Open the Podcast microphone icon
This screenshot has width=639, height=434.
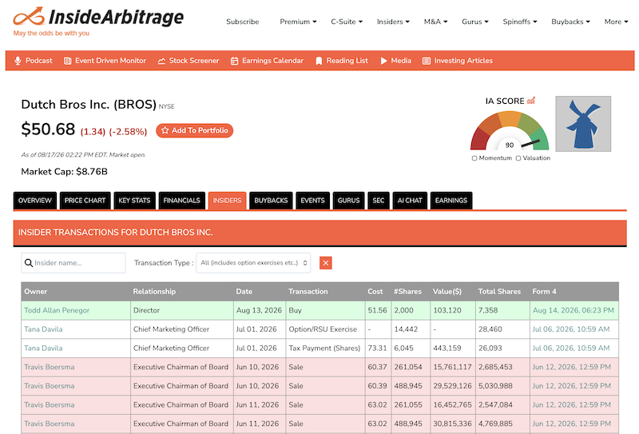click(18, 61)
